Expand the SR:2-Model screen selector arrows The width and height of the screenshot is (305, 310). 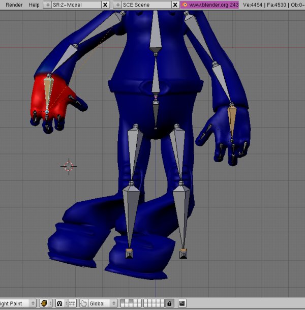tap(47, 5)
